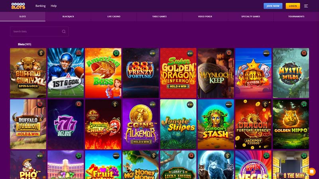Click provider badge on Buffalo Bullion

(x=40, y=104)
